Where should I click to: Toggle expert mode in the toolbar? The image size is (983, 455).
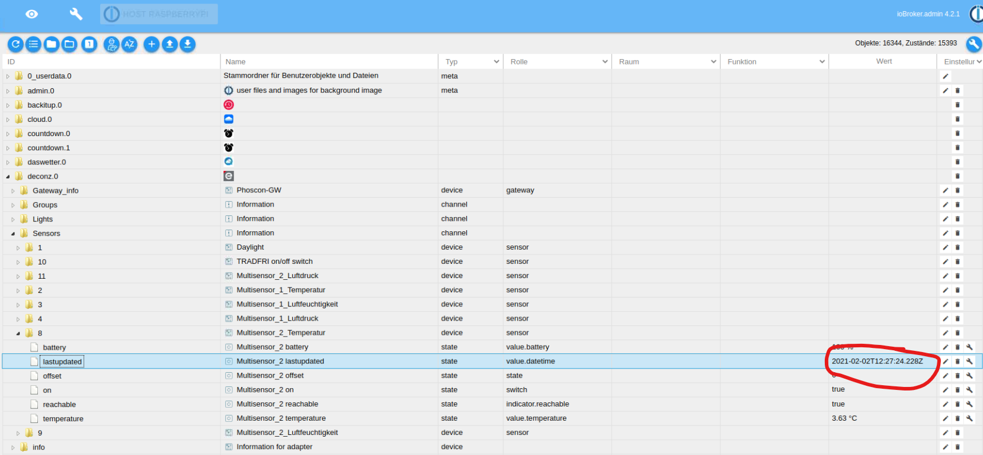coord(111,44)
